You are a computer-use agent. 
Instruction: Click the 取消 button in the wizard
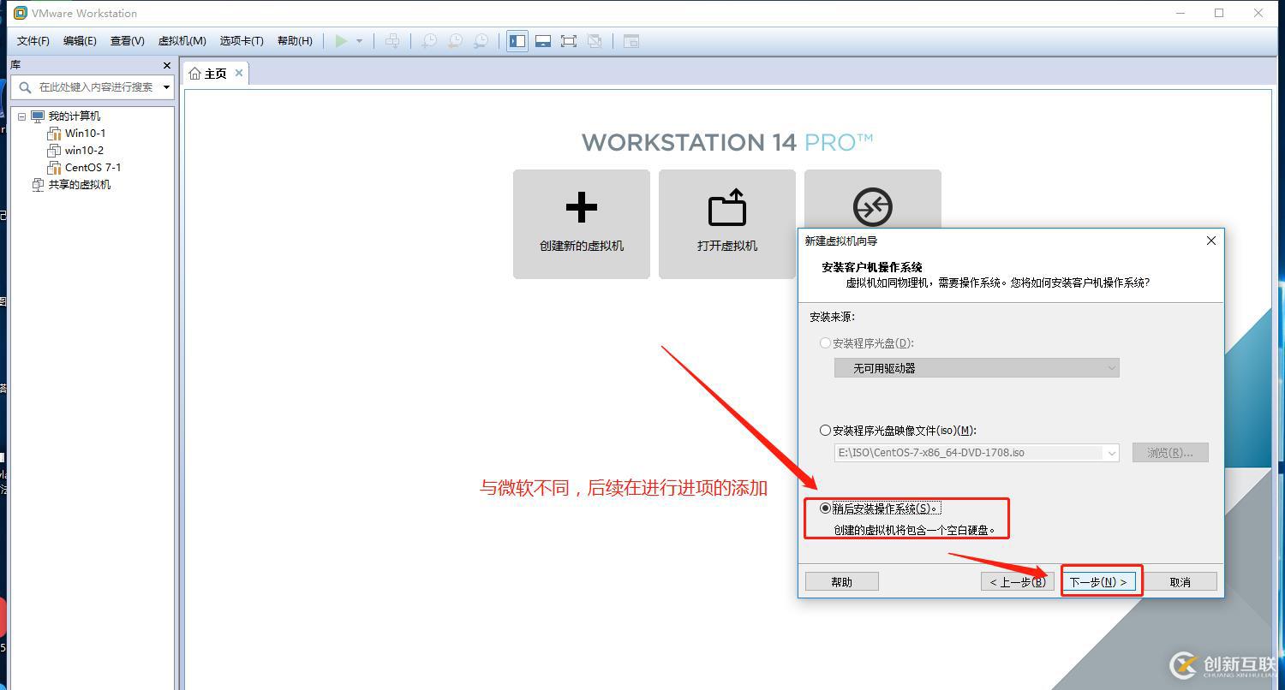(x=1180, y=582)
